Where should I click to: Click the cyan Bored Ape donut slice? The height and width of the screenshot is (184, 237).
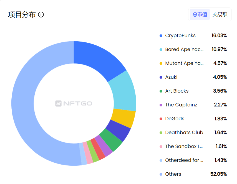tap(123, 91)
